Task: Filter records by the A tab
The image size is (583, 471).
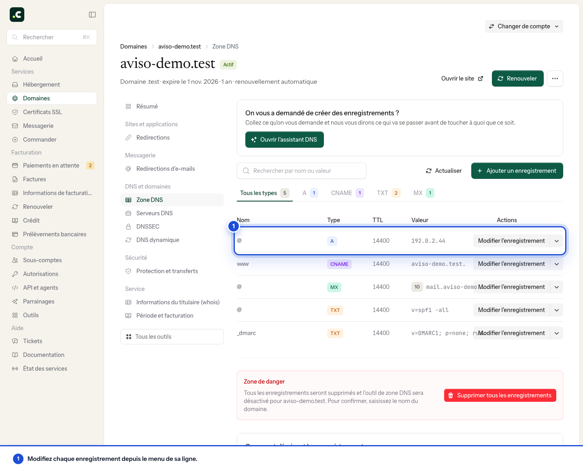Action: point(310,193)
